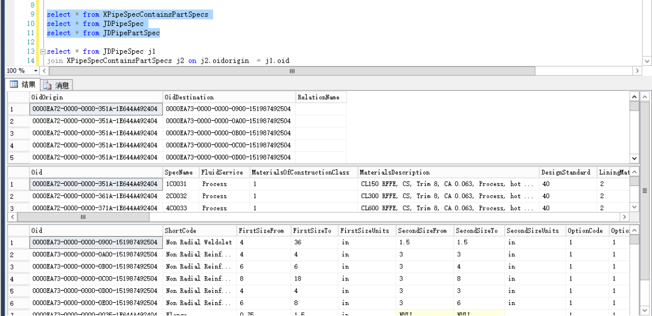Select row header 5 in first grid
This screenshot has height=316, width=652.
point(18,157)
